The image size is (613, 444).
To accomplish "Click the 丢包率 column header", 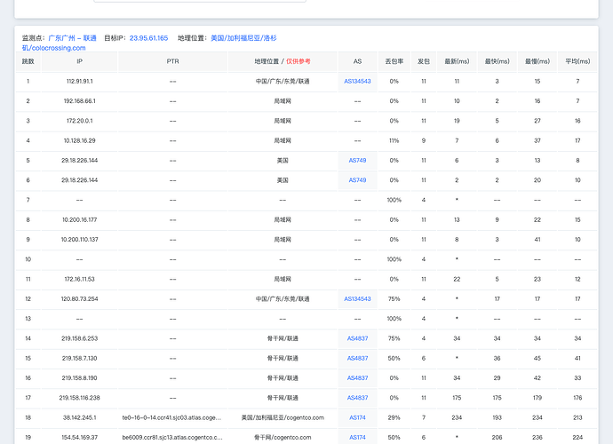I will click(394, 61).
